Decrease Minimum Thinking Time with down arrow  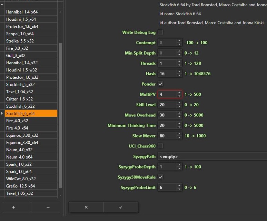[179, 127]
